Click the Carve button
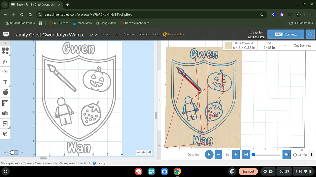 click(286, 34)
